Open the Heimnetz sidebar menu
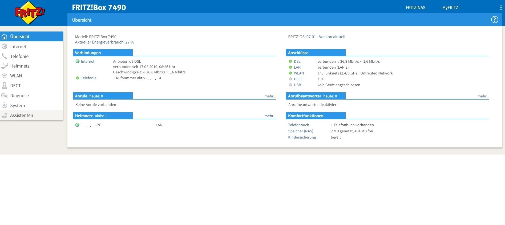This screenshot has height=225, width=505. coord(31,66)
